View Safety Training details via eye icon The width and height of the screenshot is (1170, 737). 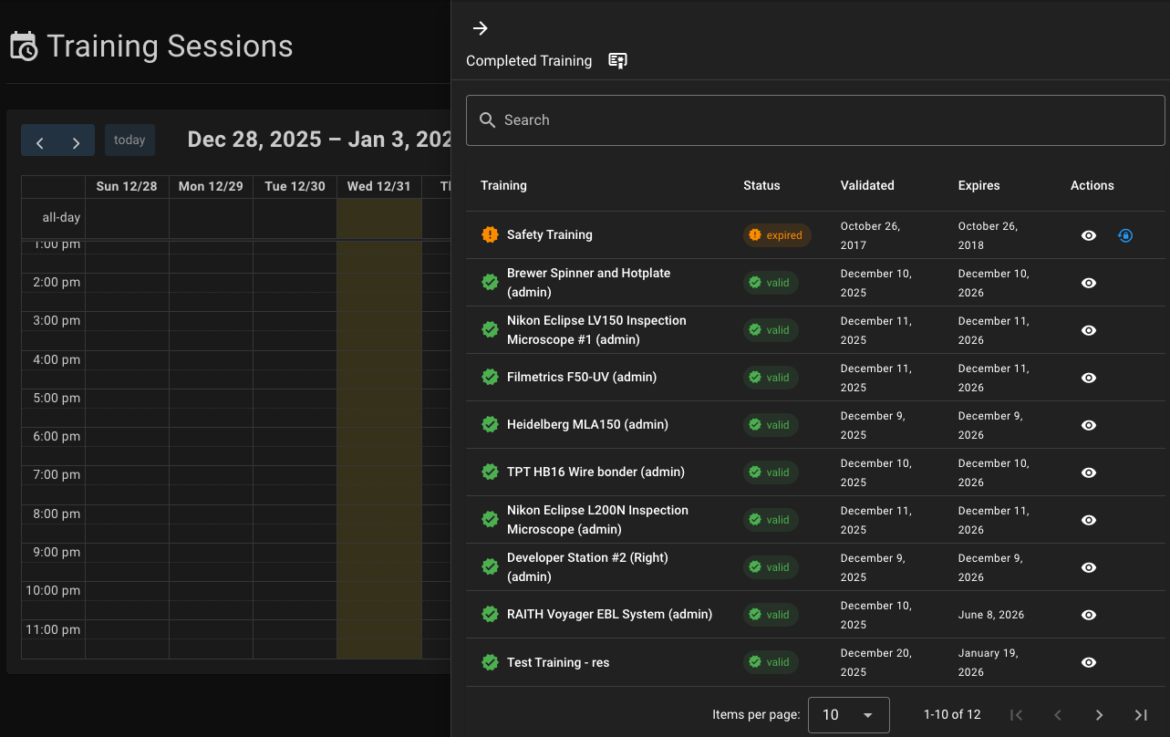tap(1088, 235)
